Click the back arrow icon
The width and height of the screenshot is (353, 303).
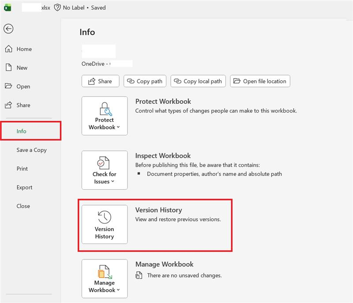tap(8, 29)
